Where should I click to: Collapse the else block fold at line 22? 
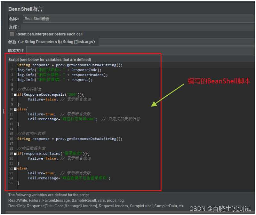(x=14, y=168)
